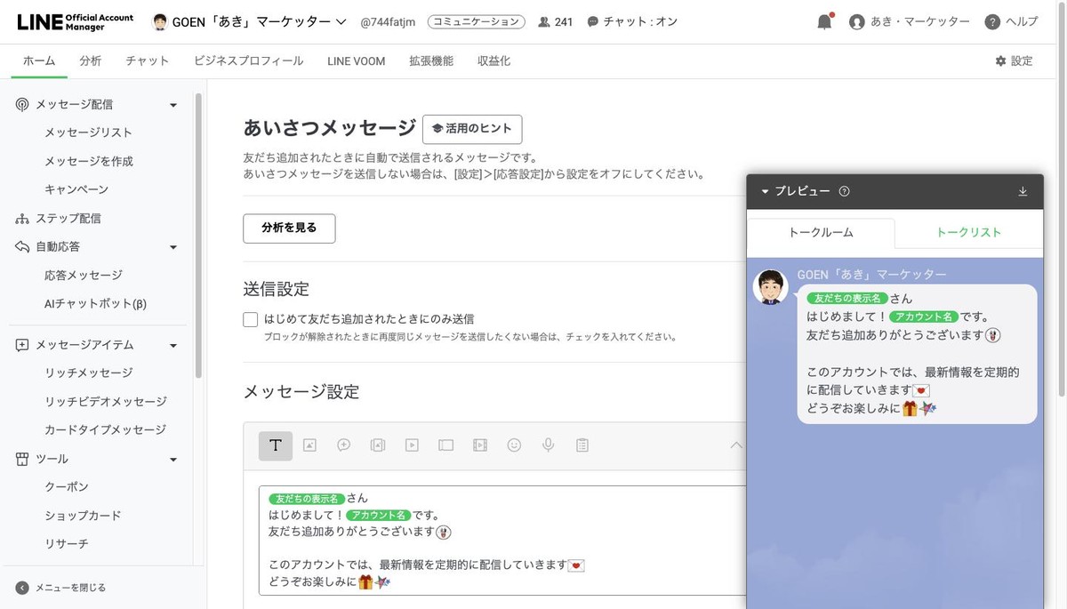Collapse the メッセージアイテム sidebar section
Viewport: 1067px width, 609px height.
click(x=173, y=345)
